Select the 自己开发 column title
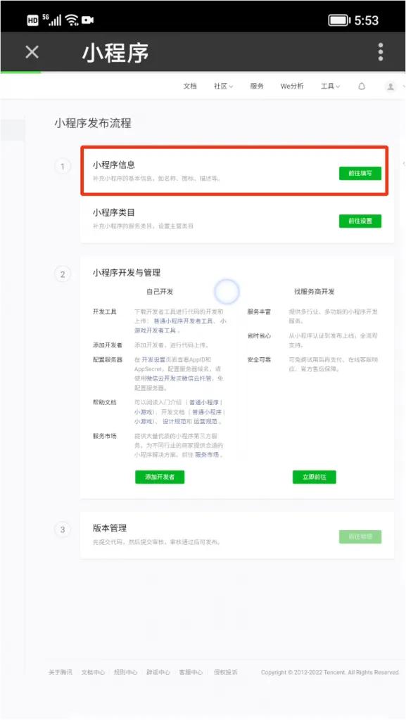Viewport: 406px width, 720px height. 160,292
